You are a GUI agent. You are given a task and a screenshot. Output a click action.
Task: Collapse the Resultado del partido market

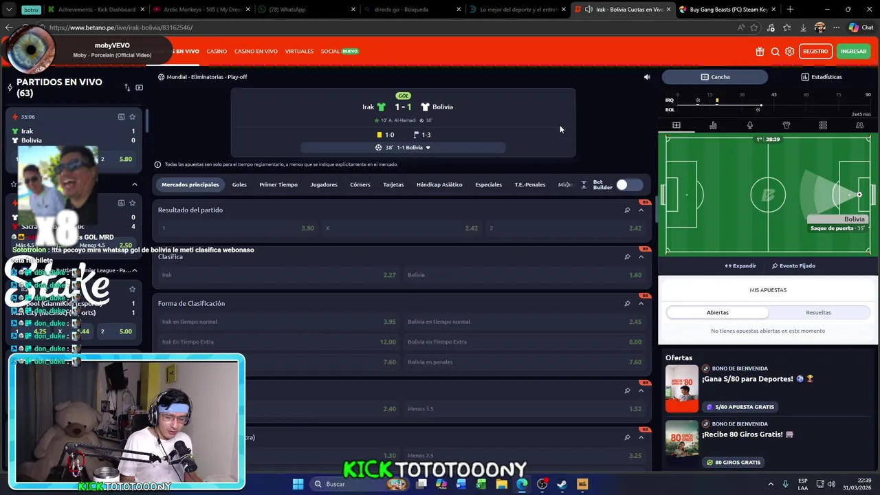point(641,210)
